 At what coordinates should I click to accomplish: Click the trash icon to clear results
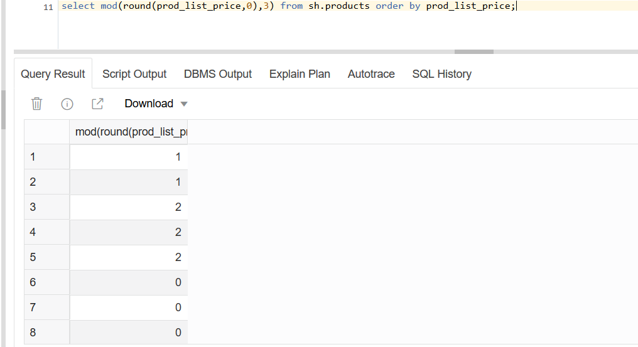tap(36, 104)
